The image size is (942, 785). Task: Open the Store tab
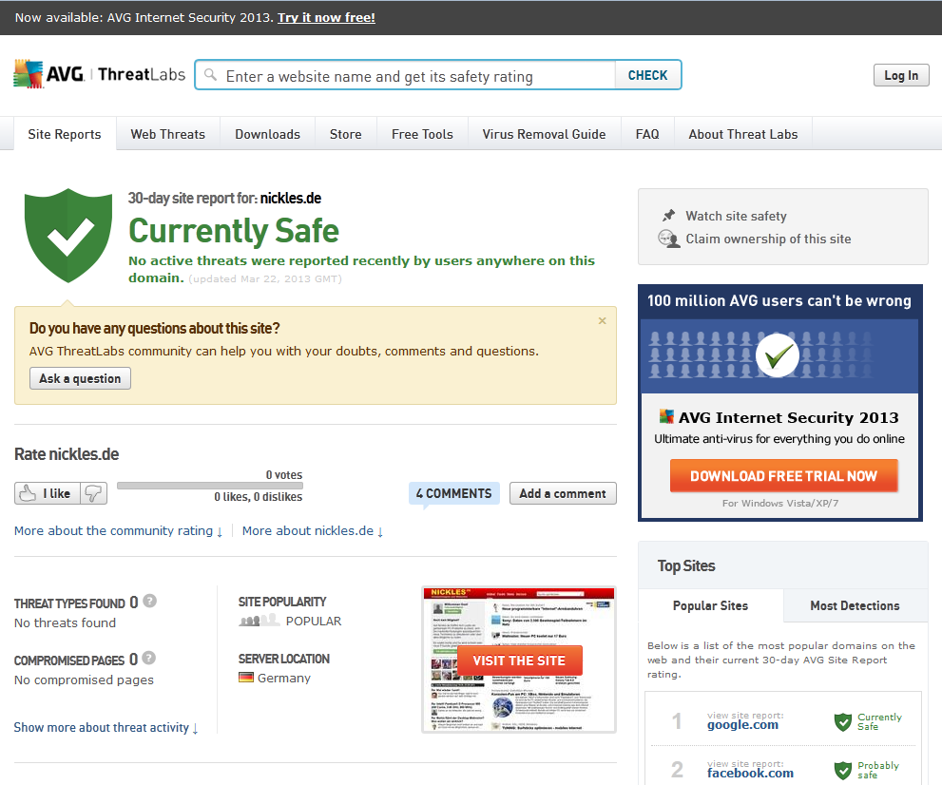(x=345, y=134)
